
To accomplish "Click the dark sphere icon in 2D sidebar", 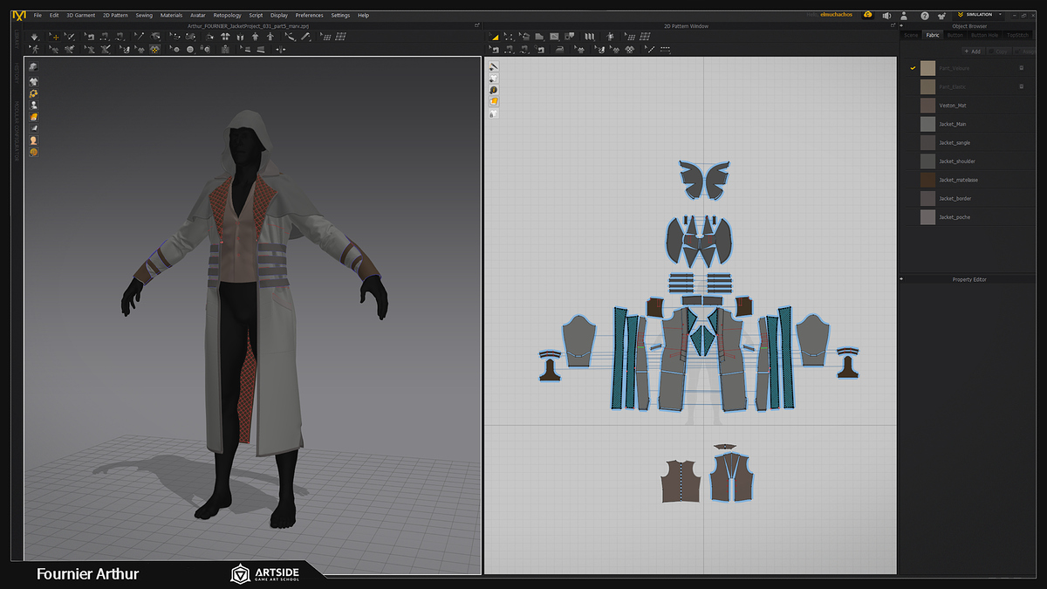I will [494, 90].
